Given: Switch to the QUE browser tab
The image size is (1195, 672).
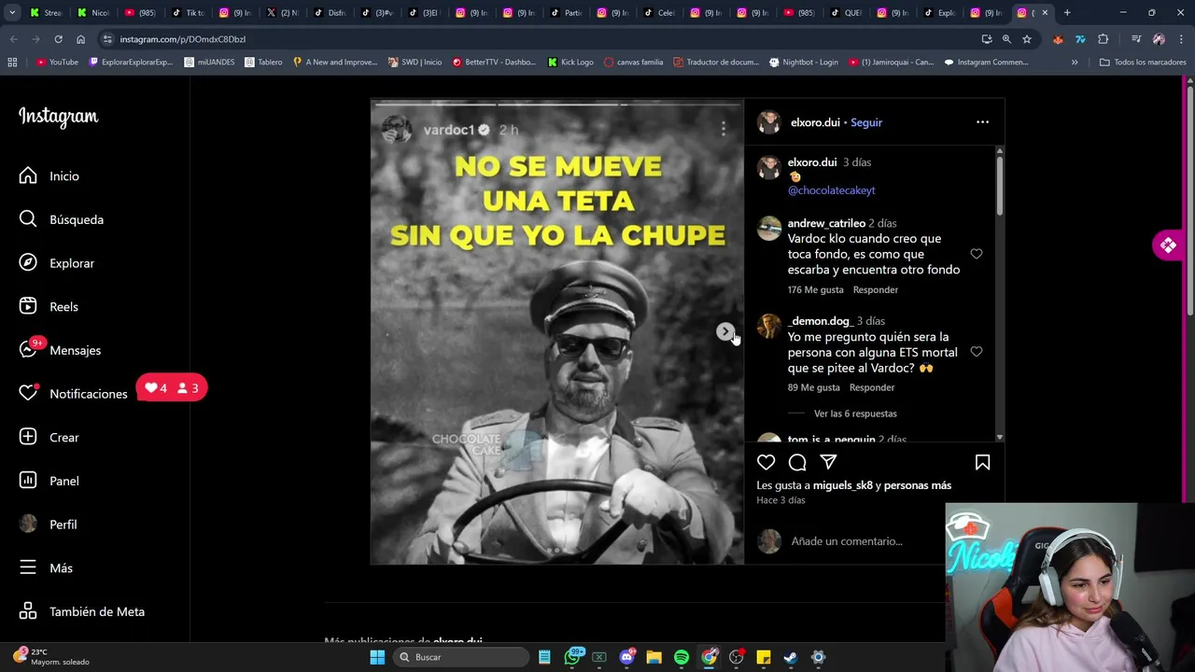Looking at the screenshot, I should [x=847, y=13].
